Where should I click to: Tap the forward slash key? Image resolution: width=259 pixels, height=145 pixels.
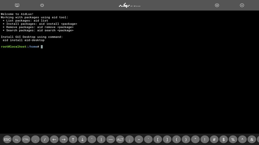coord(45,140)
